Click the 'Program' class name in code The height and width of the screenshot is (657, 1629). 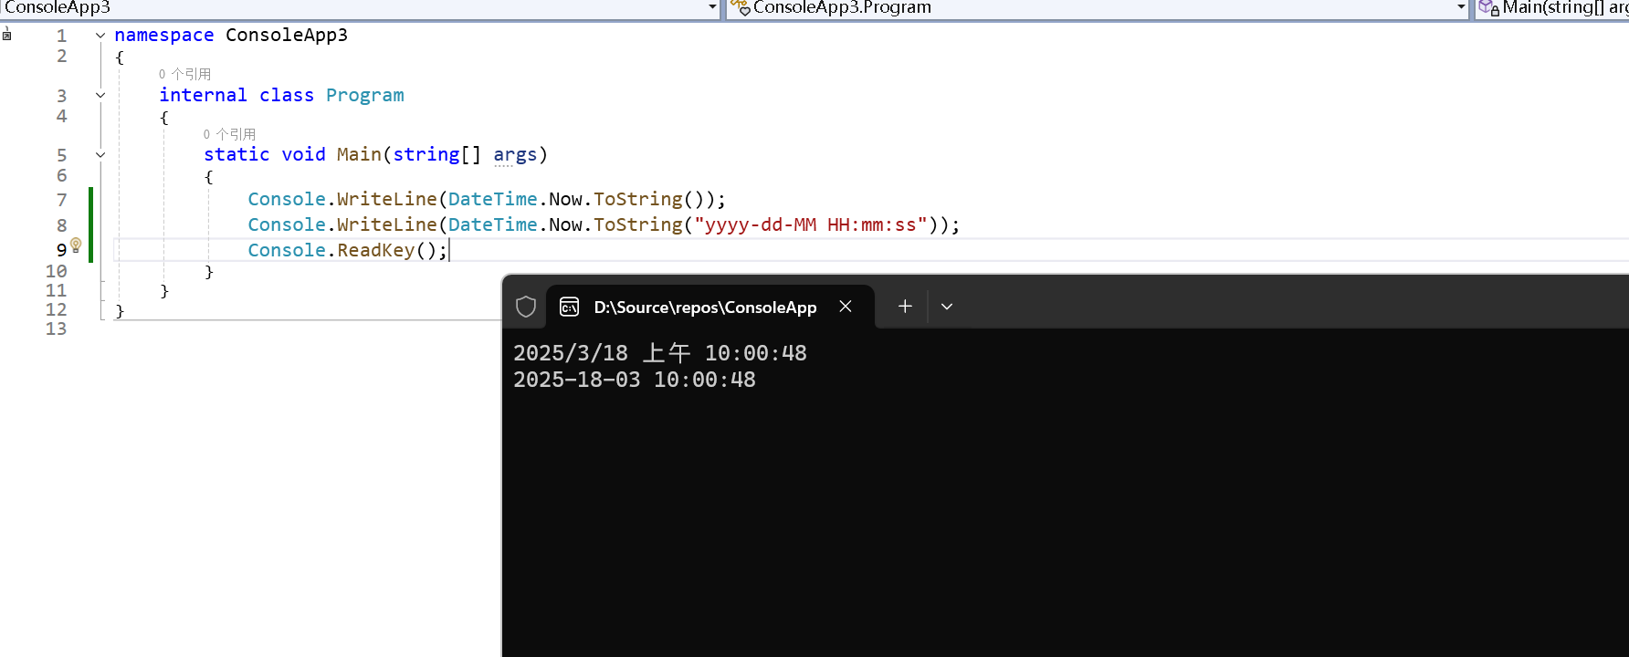click(x=364, y=95)
